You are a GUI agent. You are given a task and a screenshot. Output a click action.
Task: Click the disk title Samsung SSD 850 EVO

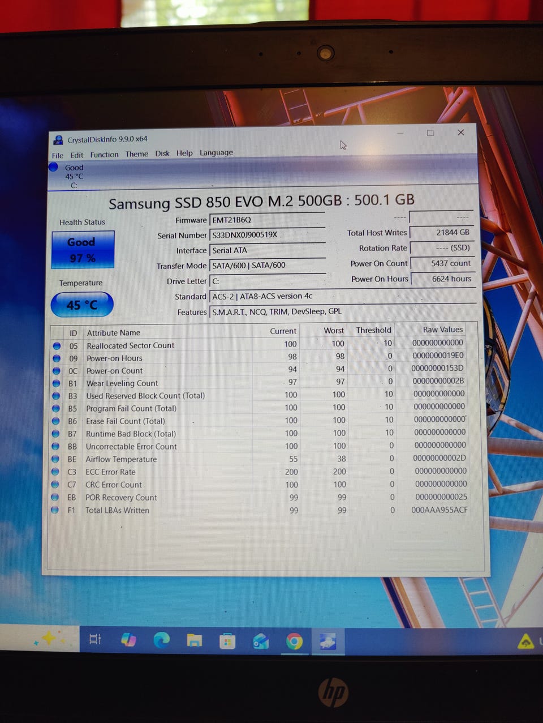tap(261, 202)
